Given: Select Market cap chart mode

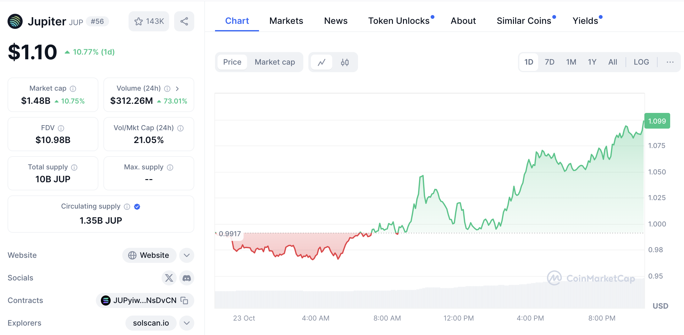Looking at the screenshot, I should coord(275,62).
